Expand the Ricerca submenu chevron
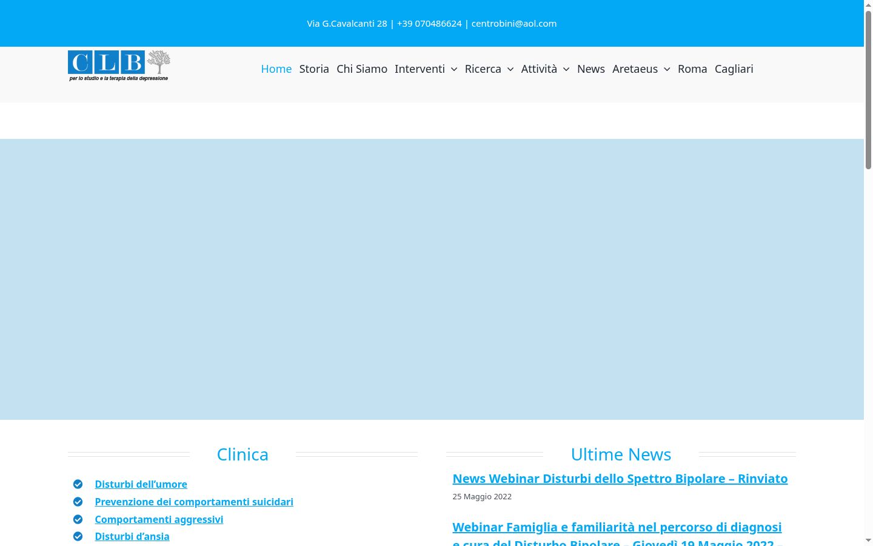 (510, 69)
